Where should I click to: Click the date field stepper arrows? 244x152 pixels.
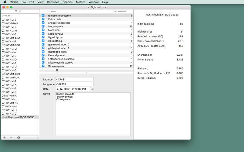[x=92, y=89]
